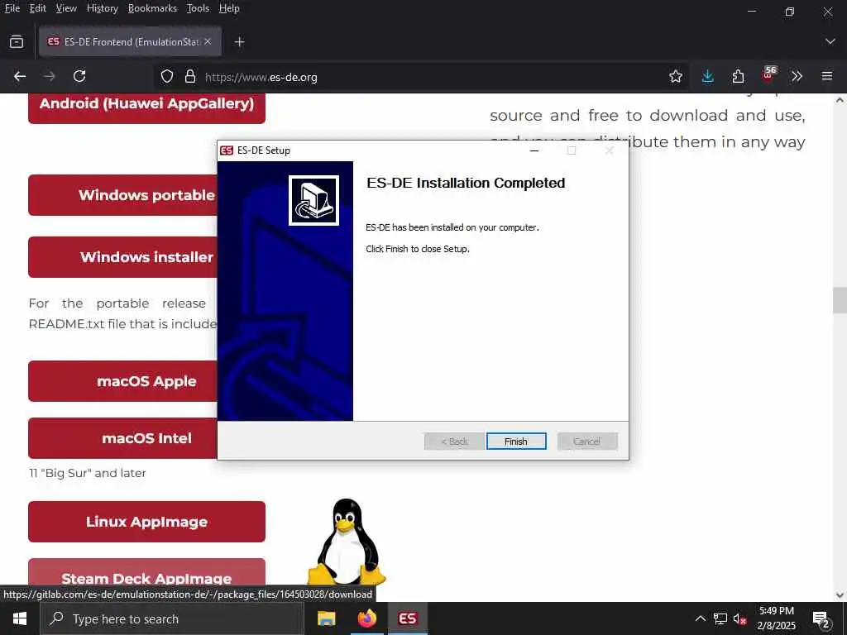This screenshot has height=635, width=847.
Task: Click the network tray icon
Action: (720, 618)
